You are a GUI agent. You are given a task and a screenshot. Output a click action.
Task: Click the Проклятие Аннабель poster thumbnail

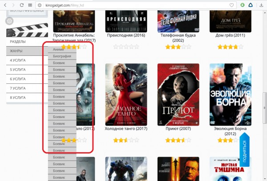(x=74, y=21)
